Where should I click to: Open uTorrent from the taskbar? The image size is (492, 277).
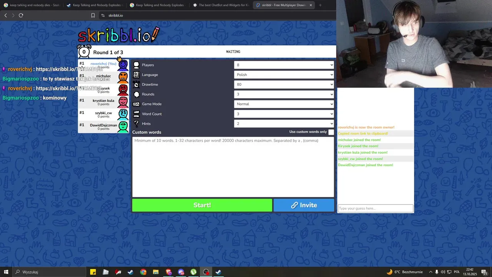click(194, 272)
